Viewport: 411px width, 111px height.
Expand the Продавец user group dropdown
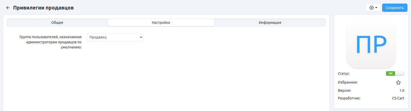(x=115, y=37)
